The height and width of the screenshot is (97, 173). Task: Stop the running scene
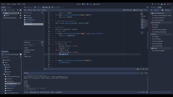159,4
